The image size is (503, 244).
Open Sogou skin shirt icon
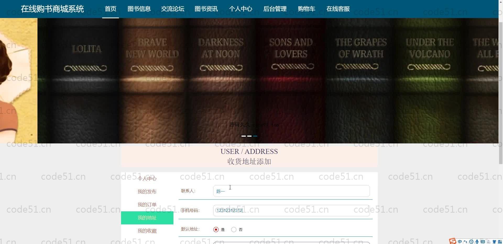pyautogui.click(x=494, y=242)
